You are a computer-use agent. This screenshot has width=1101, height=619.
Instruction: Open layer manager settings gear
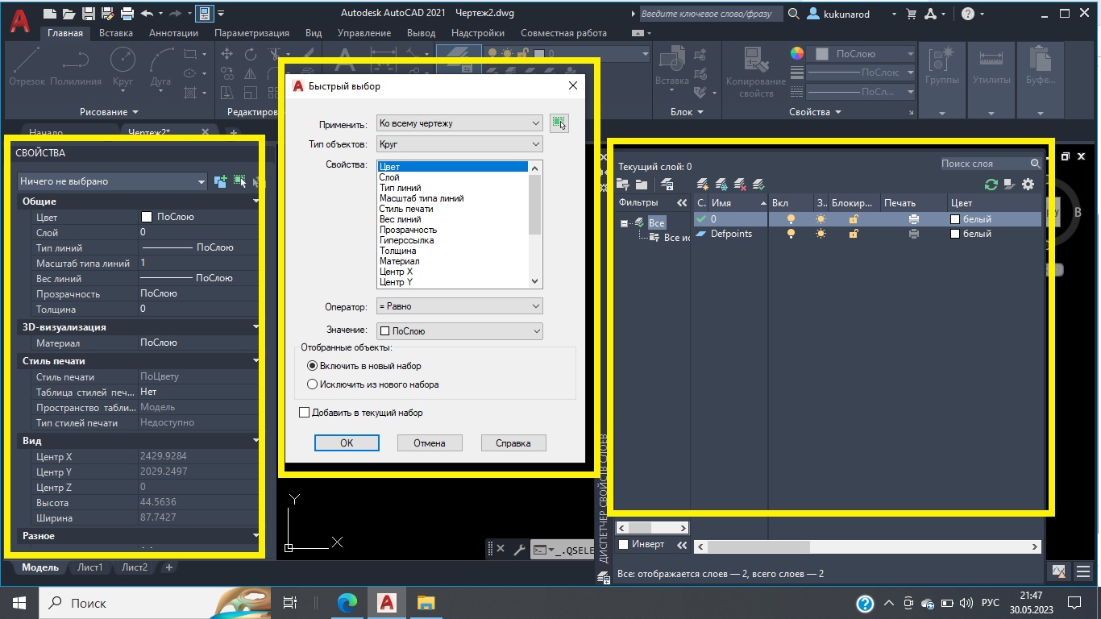coord(1028,185)
